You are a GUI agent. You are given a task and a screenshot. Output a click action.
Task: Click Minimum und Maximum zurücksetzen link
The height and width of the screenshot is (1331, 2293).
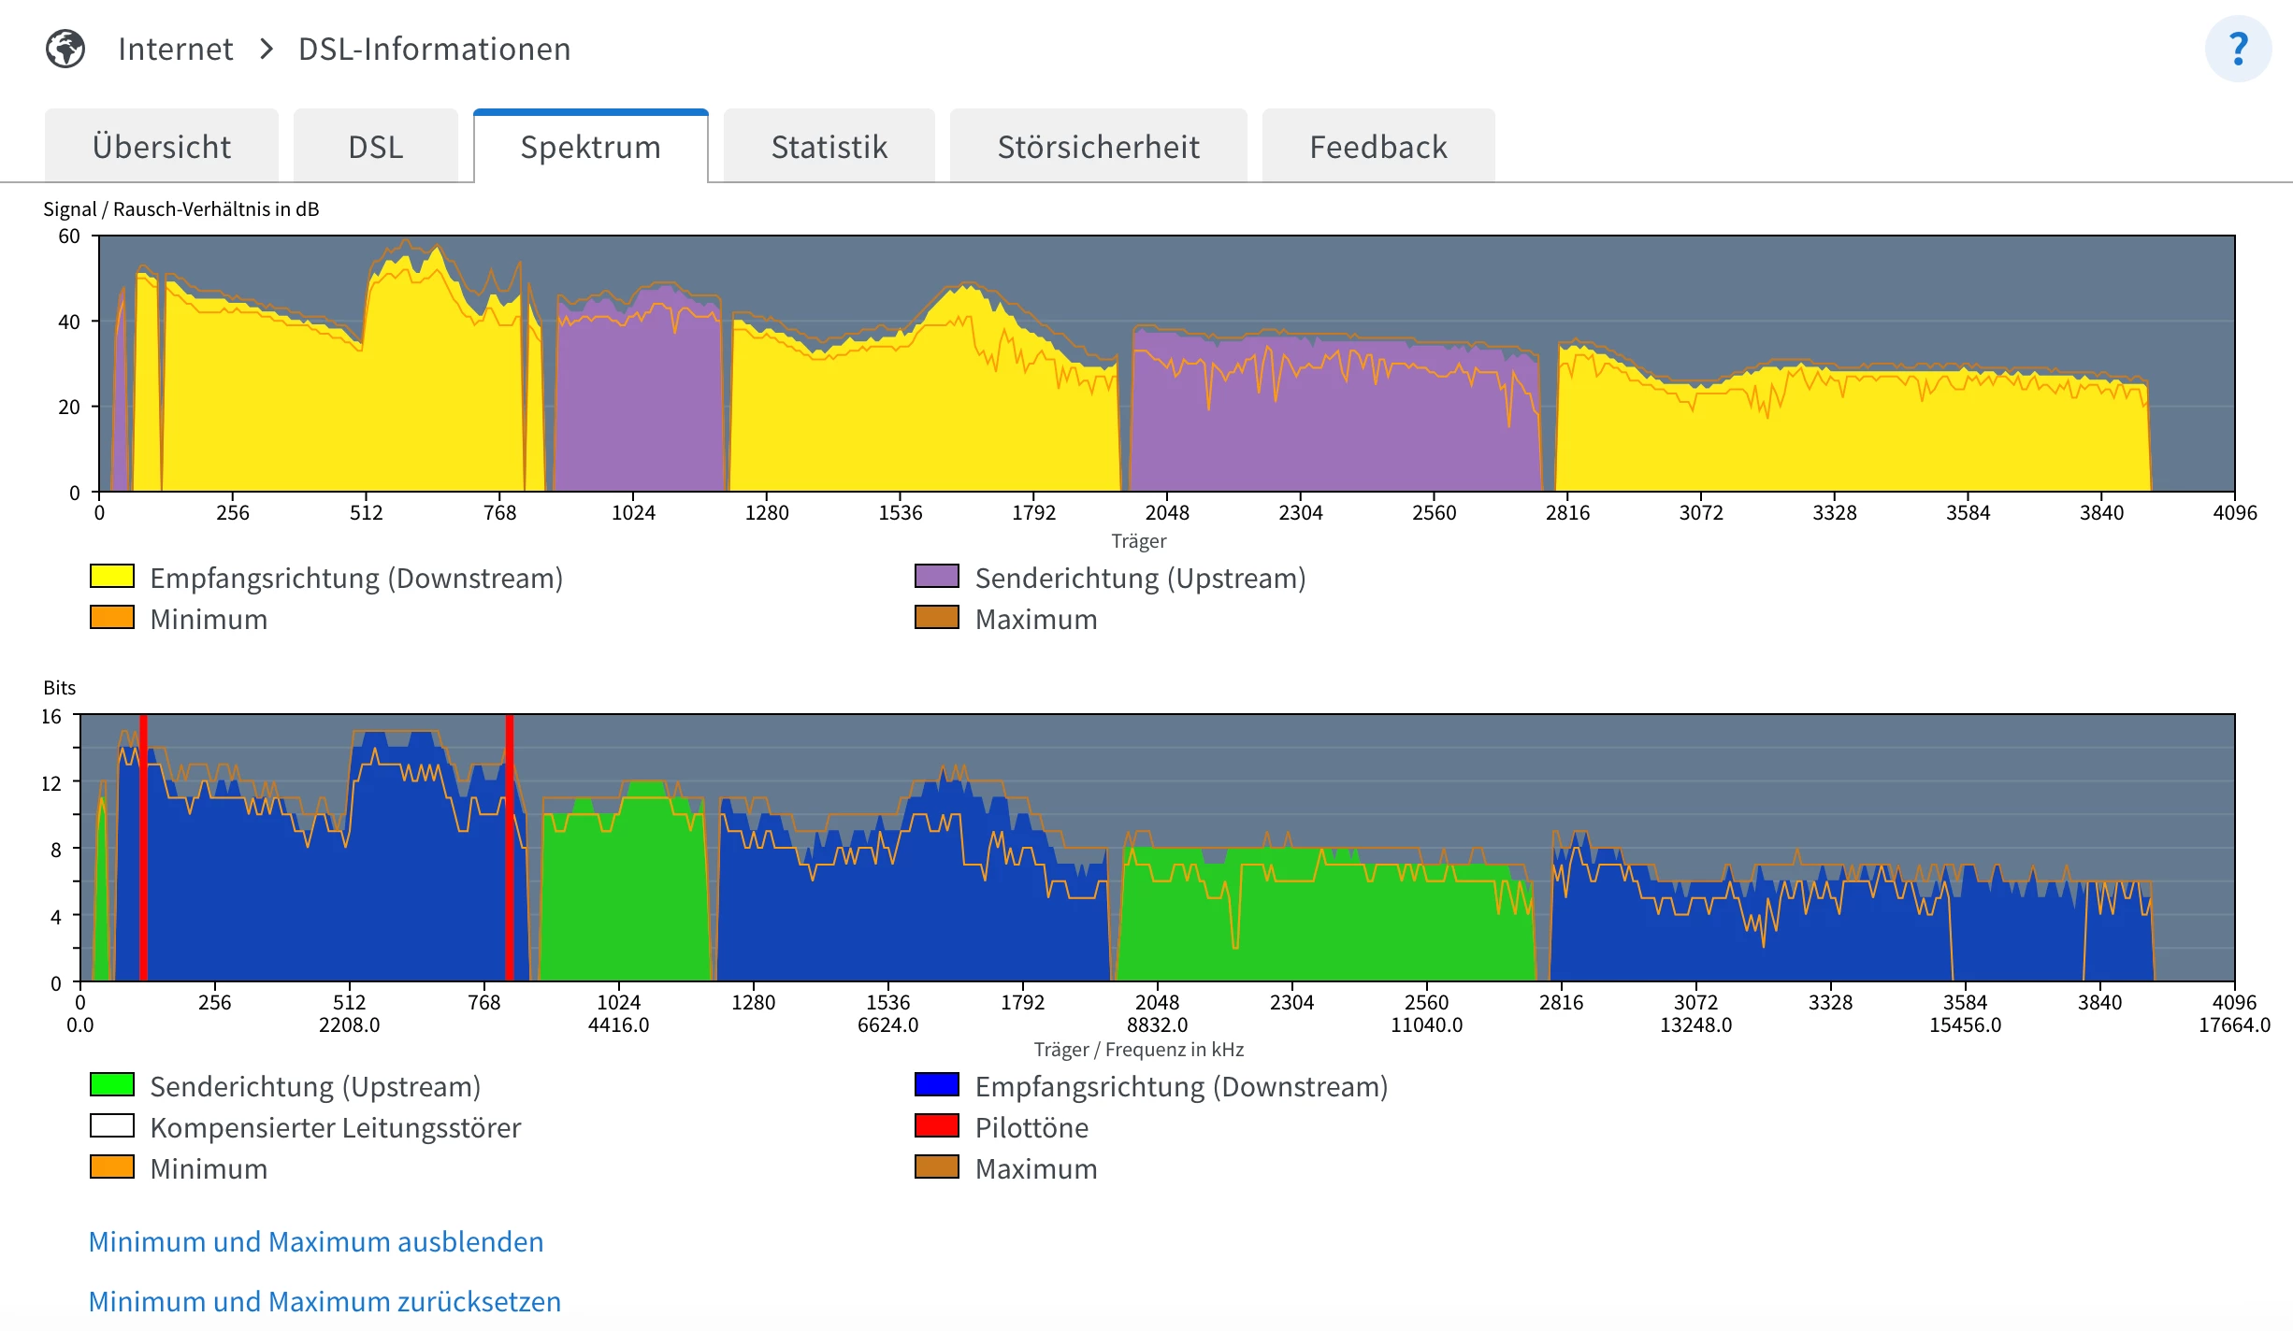pyautogui.click(x=324, y=1301)
